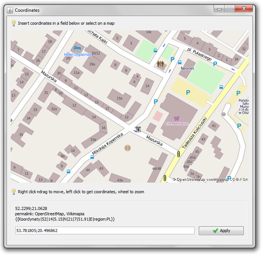Click the pl. Pułaskiego street label
262x256 pixels.
(199, 54)
